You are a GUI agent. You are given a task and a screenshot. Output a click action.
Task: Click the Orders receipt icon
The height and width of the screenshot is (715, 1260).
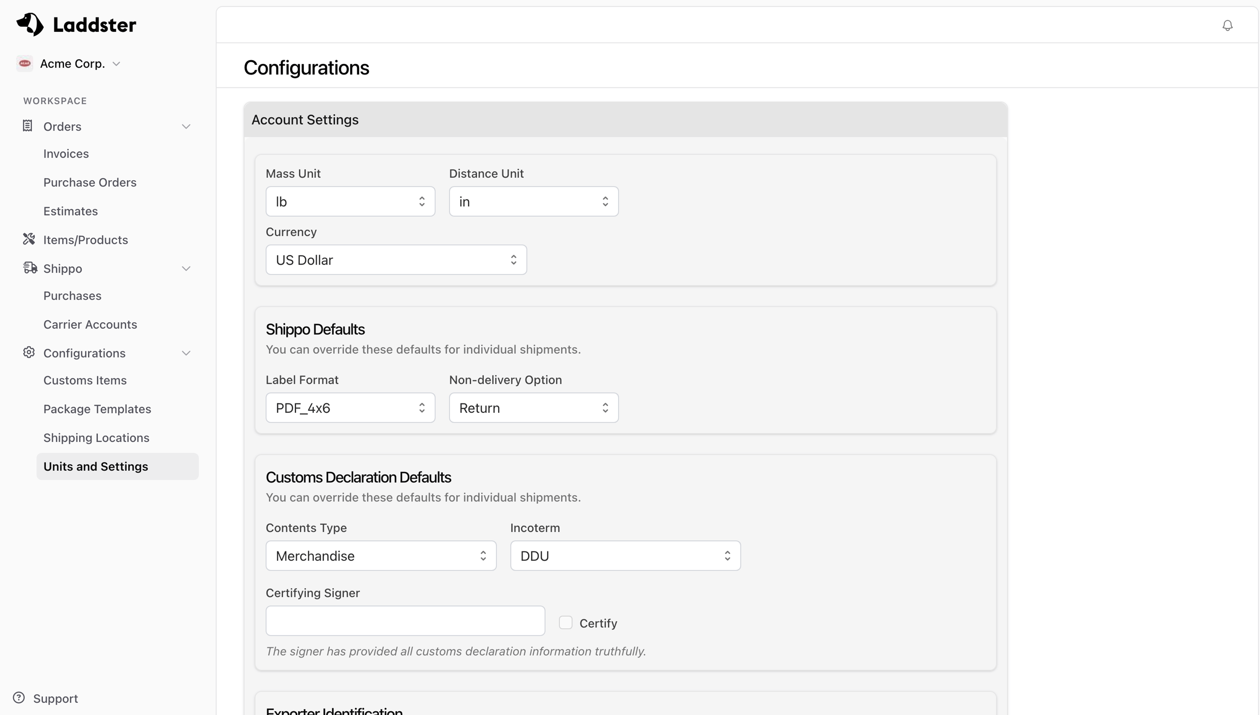click(x=27, y=126)
